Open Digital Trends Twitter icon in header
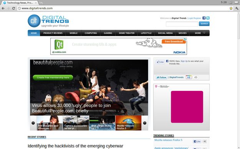This screenshot has height=149, width=240. [x=208, y=18]
